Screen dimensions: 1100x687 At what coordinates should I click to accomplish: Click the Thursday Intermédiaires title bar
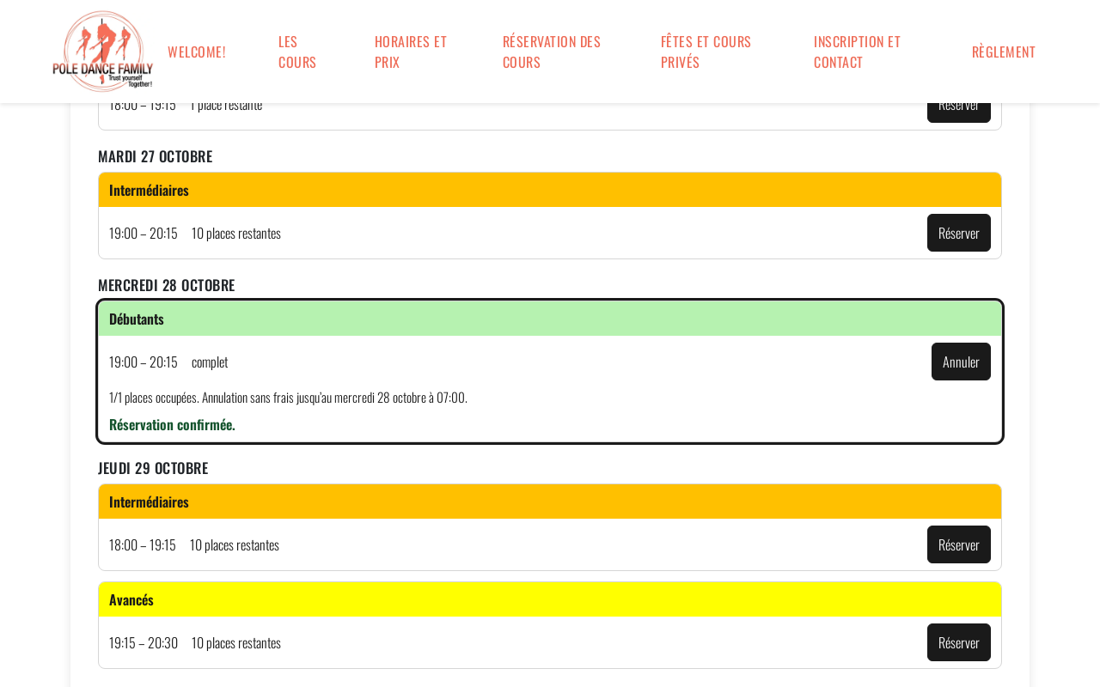550,502
